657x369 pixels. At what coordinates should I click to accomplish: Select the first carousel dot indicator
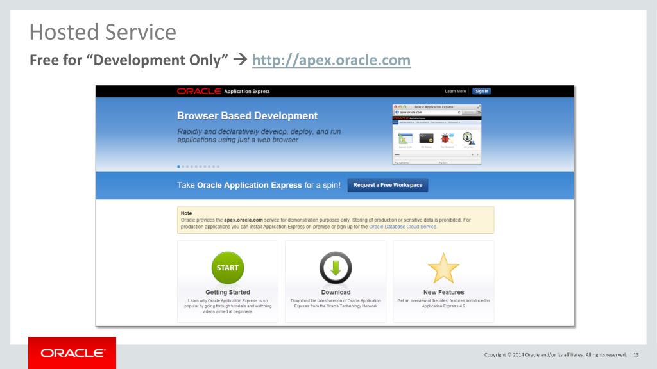point(178,167)
